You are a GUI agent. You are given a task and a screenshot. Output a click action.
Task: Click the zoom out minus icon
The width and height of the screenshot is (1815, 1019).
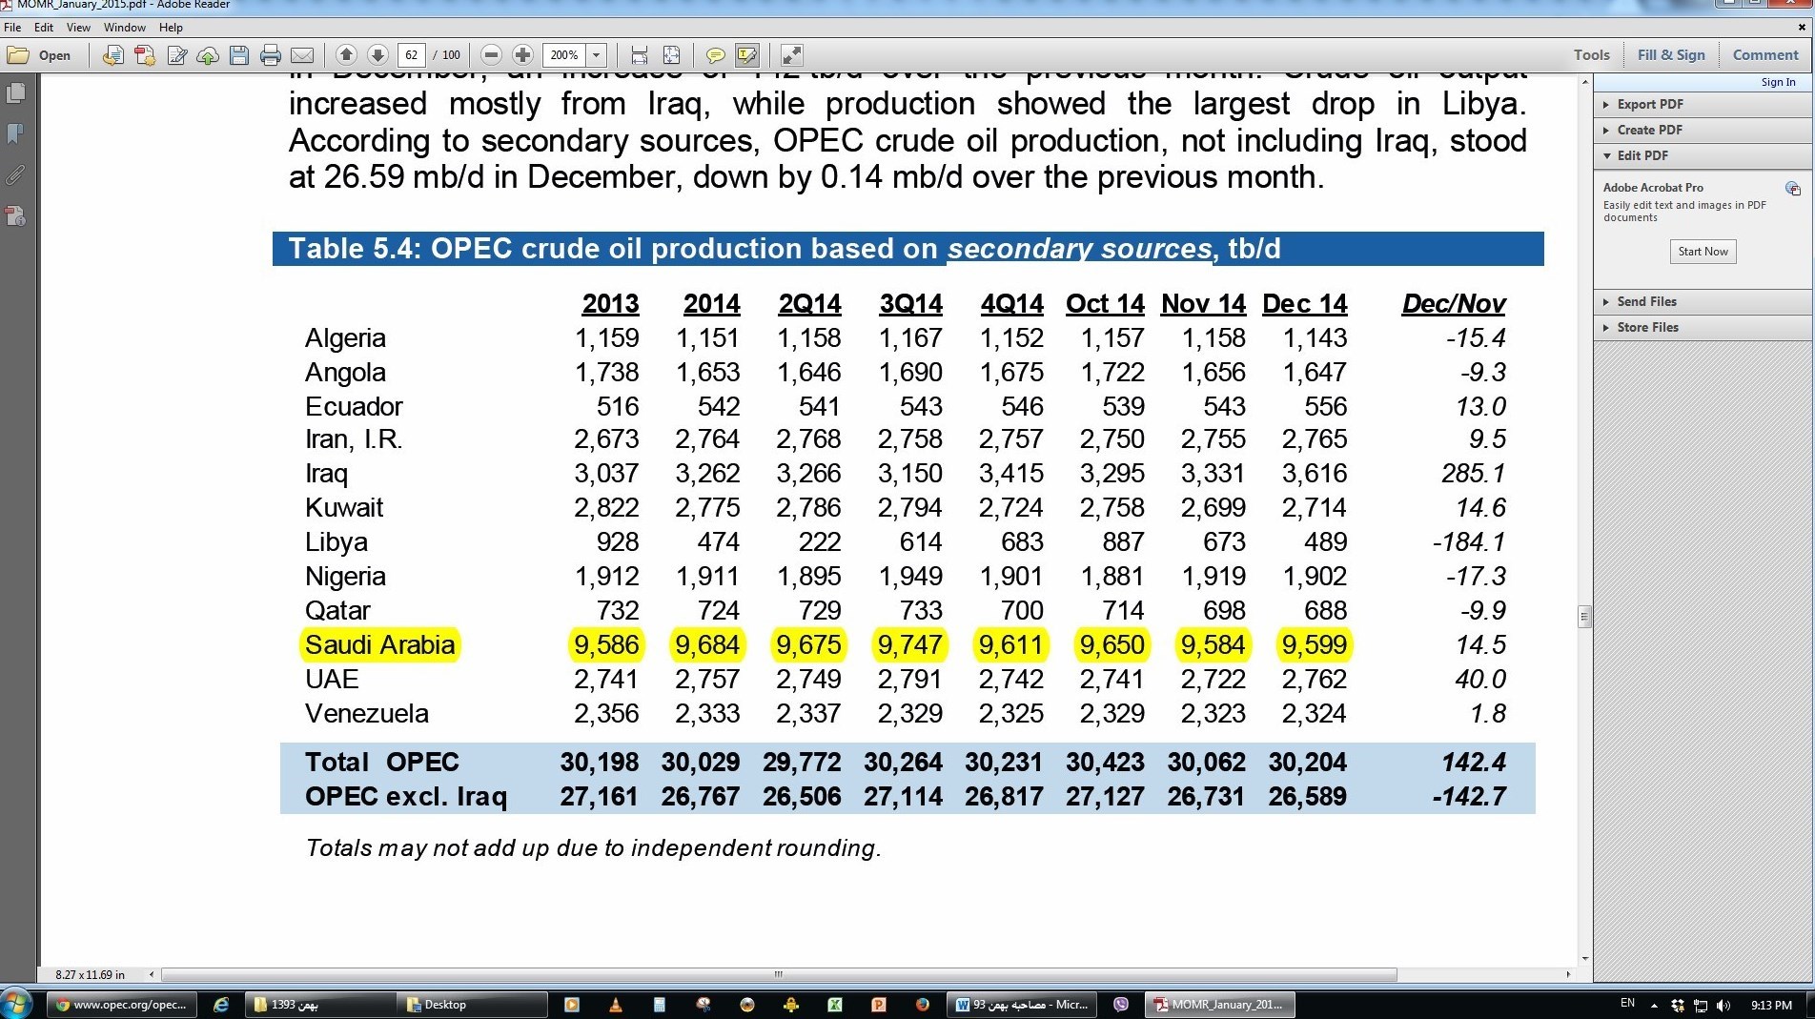(491, 55)
